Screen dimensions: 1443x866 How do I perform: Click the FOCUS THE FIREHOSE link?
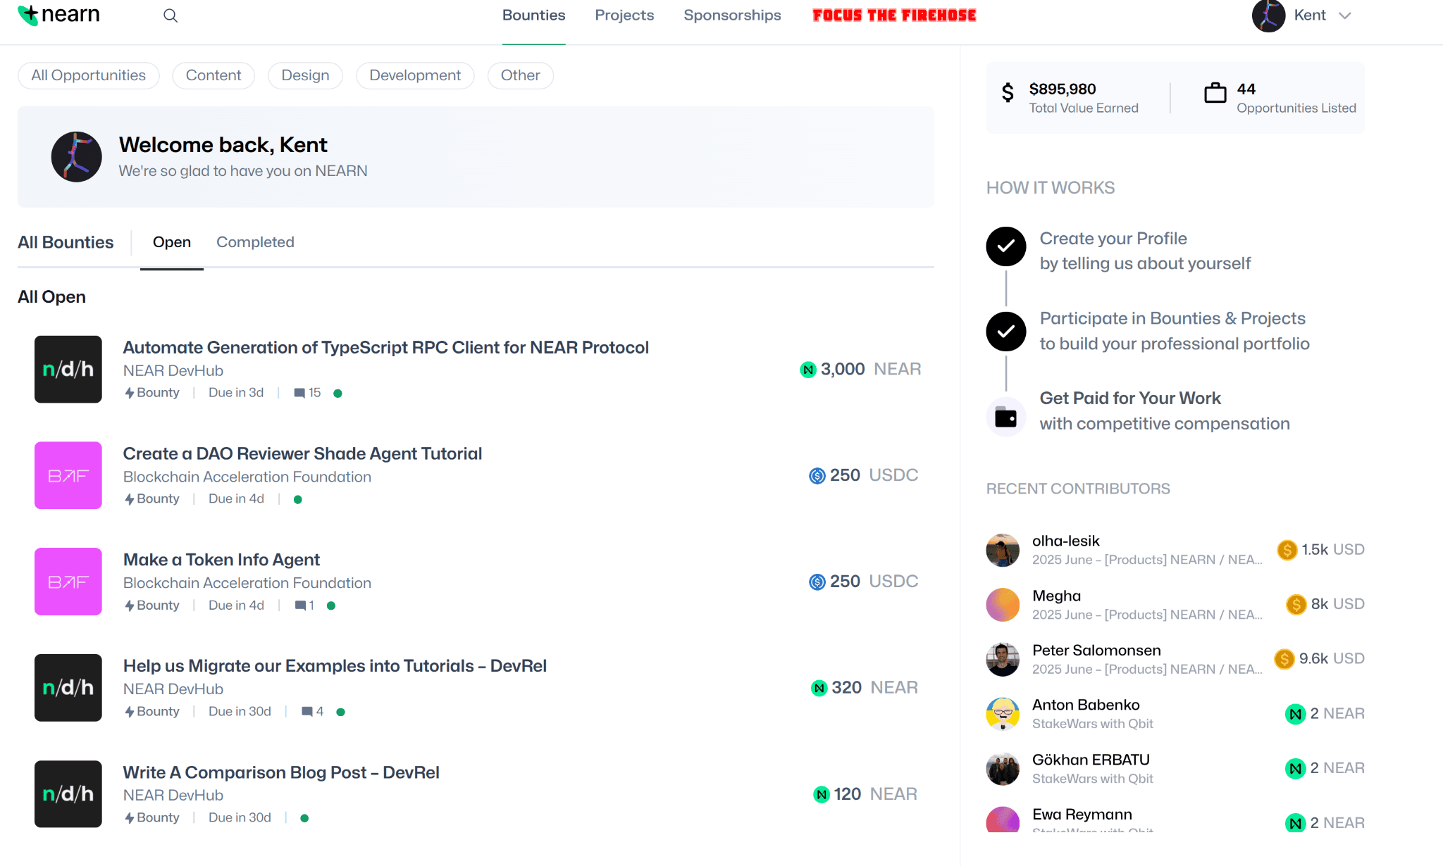[x=894, y=15]
